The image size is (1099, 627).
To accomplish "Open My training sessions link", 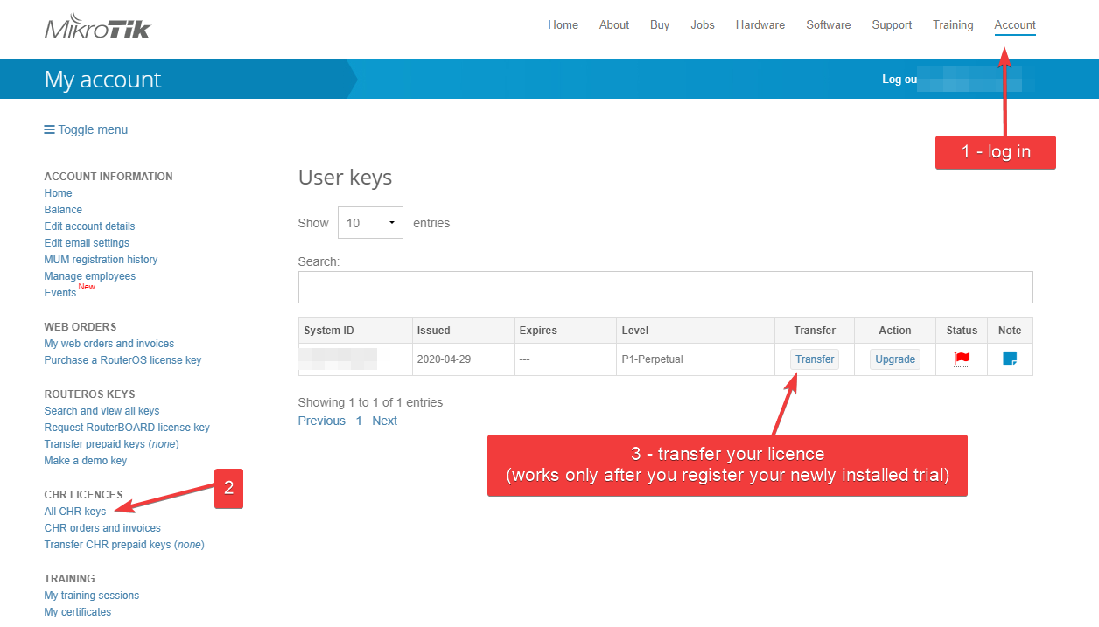I will pyautogui.click(x=92, y=596).
